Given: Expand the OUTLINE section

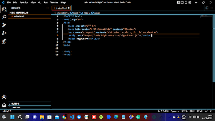Looking at the screenshot, I should [16, 104].
